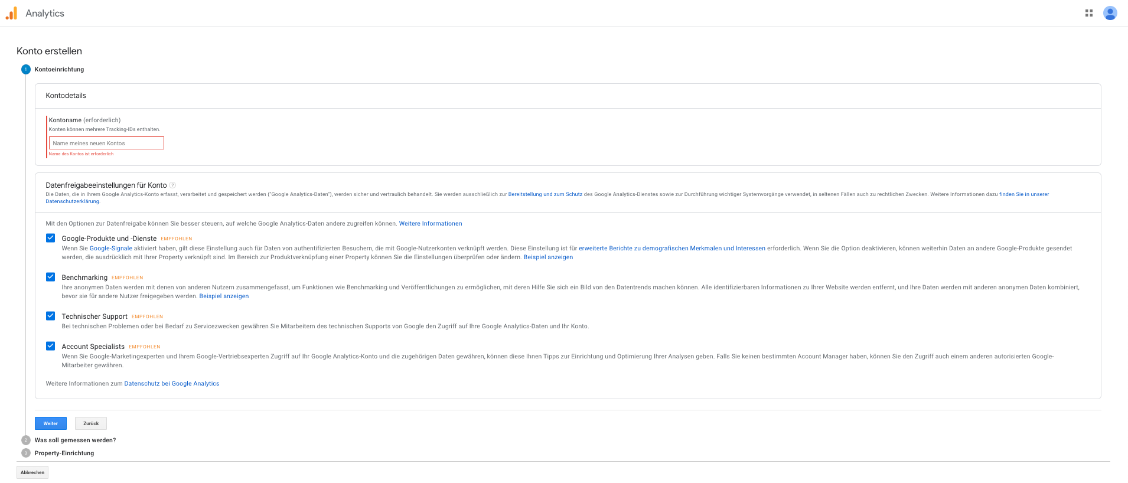
Task: Select step 3 circle icon
Action: tap(26, 453)
